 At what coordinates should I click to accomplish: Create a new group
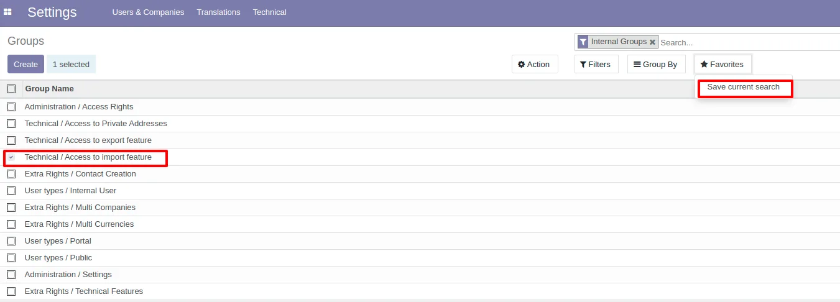coord(25,64)
